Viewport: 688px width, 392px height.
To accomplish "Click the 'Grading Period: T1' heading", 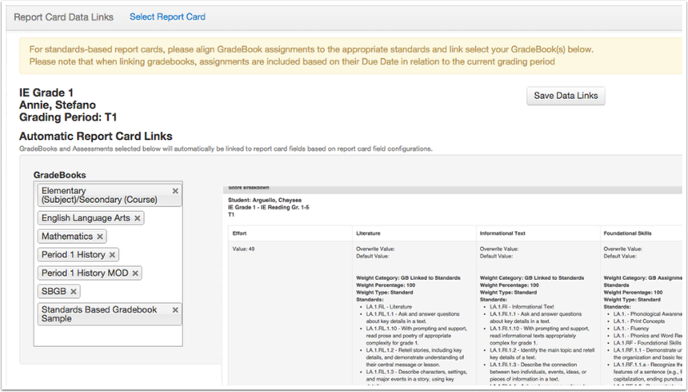I will point(68,117).
